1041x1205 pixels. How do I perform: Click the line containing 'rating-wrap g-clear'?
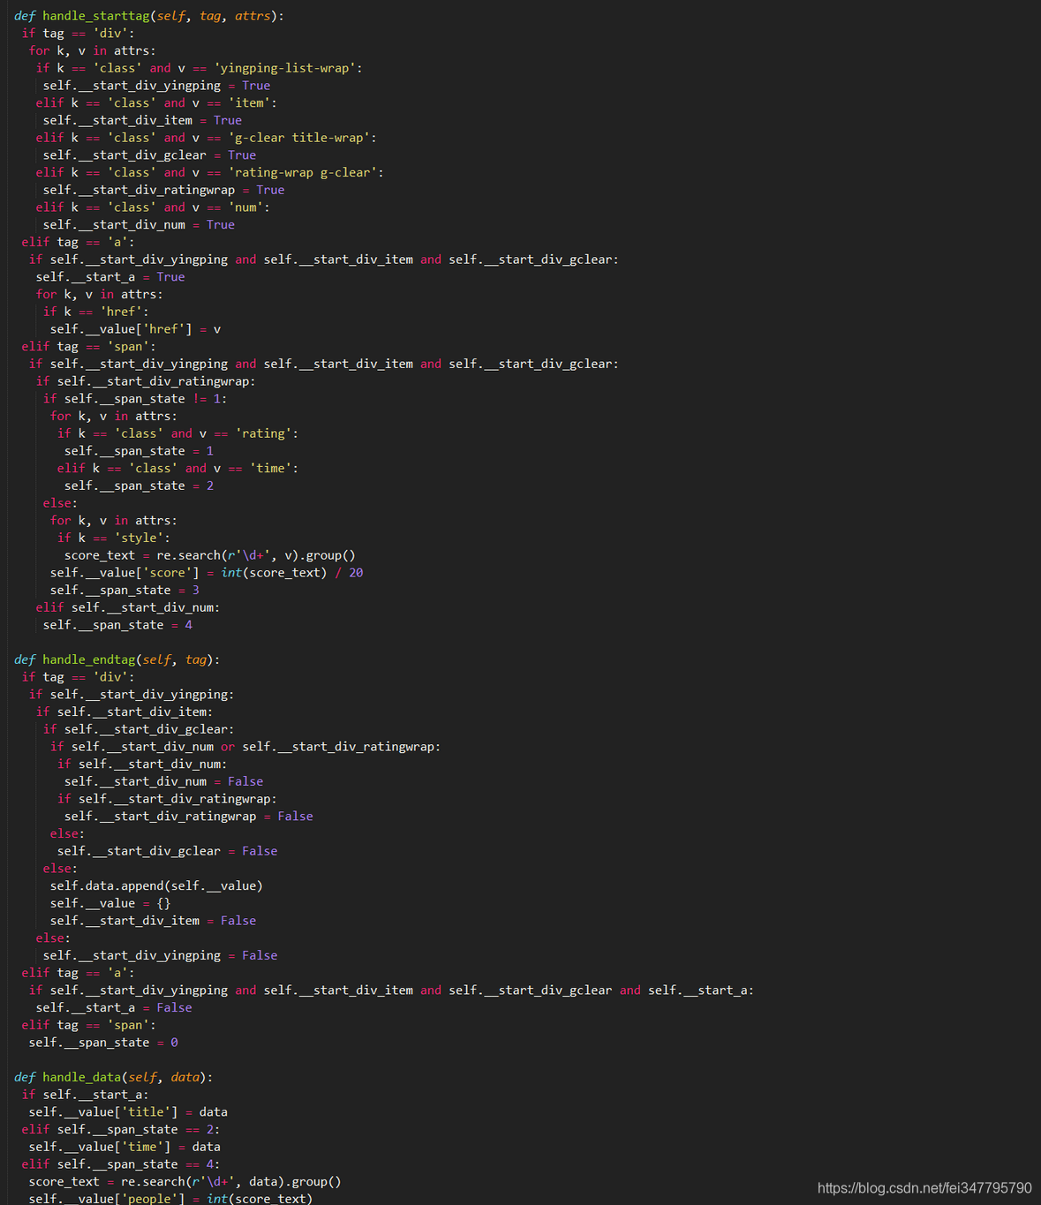click(x=209, y=172)
